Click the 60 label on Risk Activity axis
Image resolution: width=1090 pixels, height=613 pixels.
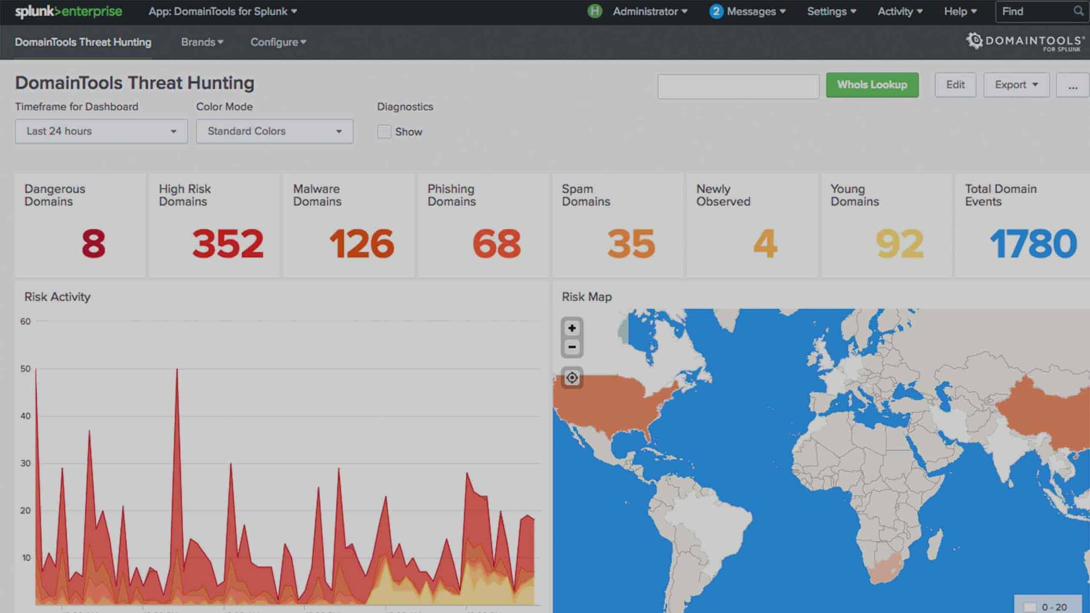26,322
